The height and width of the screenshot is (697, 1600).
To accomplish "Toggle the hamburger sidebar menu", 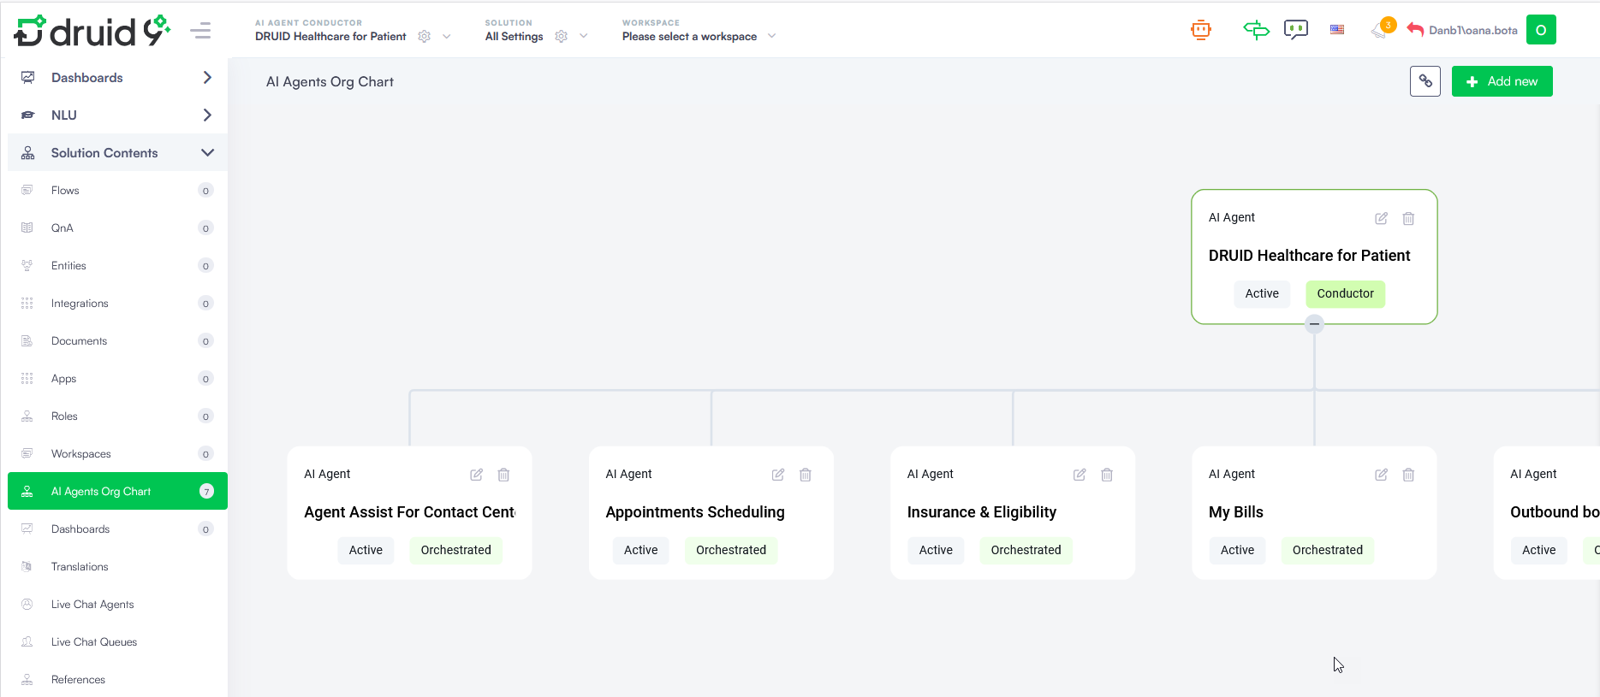I will [200, 32].
